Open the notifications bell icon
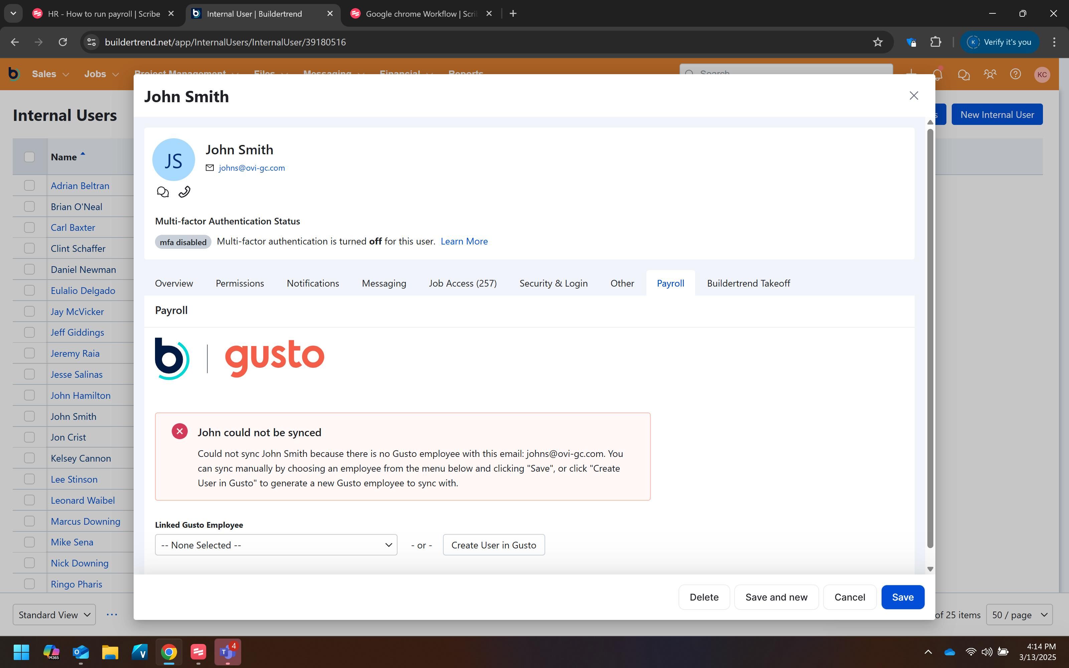1069x668 pixels. tap(937, 74)
